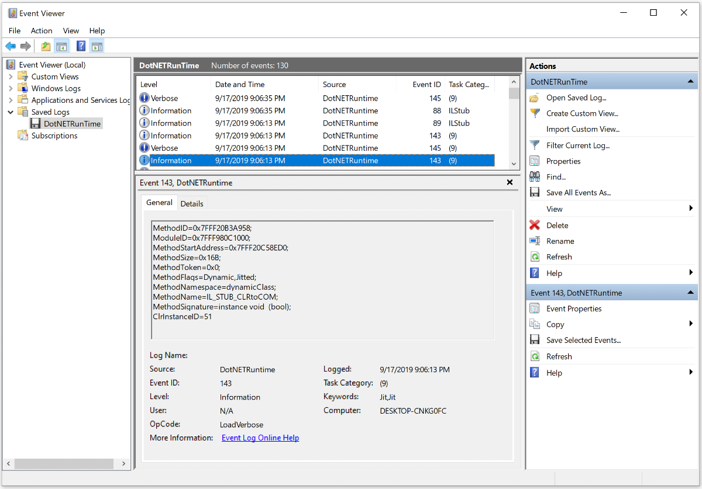Toggle Show/Hide Console Tree toolbar icon
The image size is (702, 489).
(61, 46)
